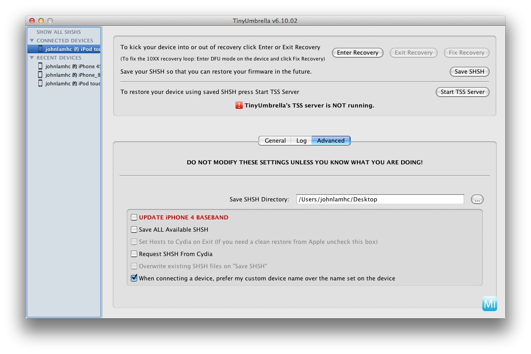Viewport: 531px width, 354px height.
Task: Click the Enter Recovery button
Action: pos(358,52)
